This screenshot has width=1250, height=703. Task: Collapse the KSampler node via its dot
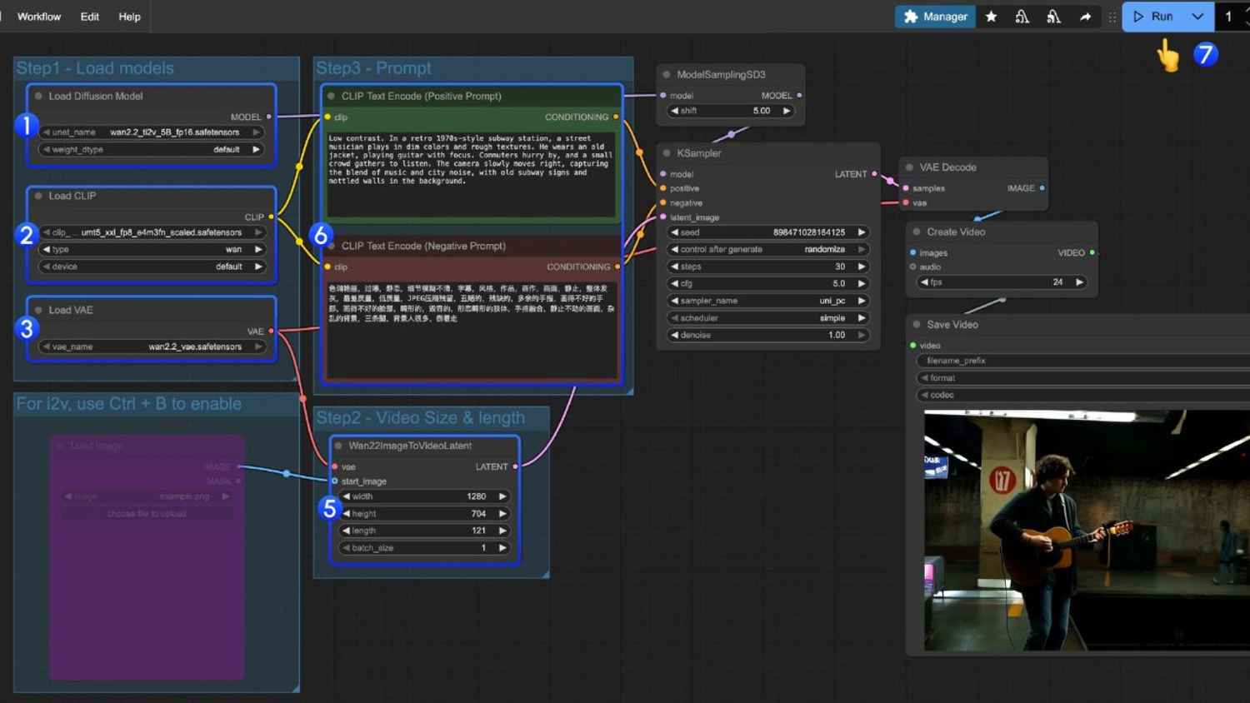667,153
